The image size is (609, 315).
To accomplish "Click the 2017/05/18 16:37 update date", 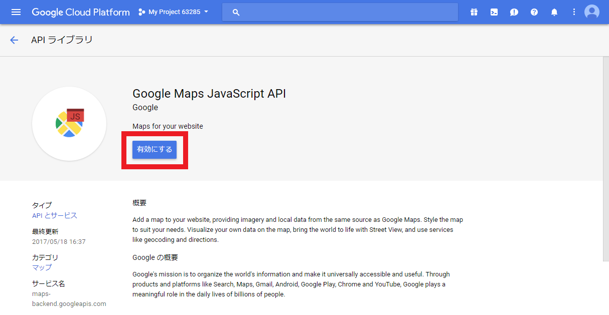I will click(x=59, y=242).
